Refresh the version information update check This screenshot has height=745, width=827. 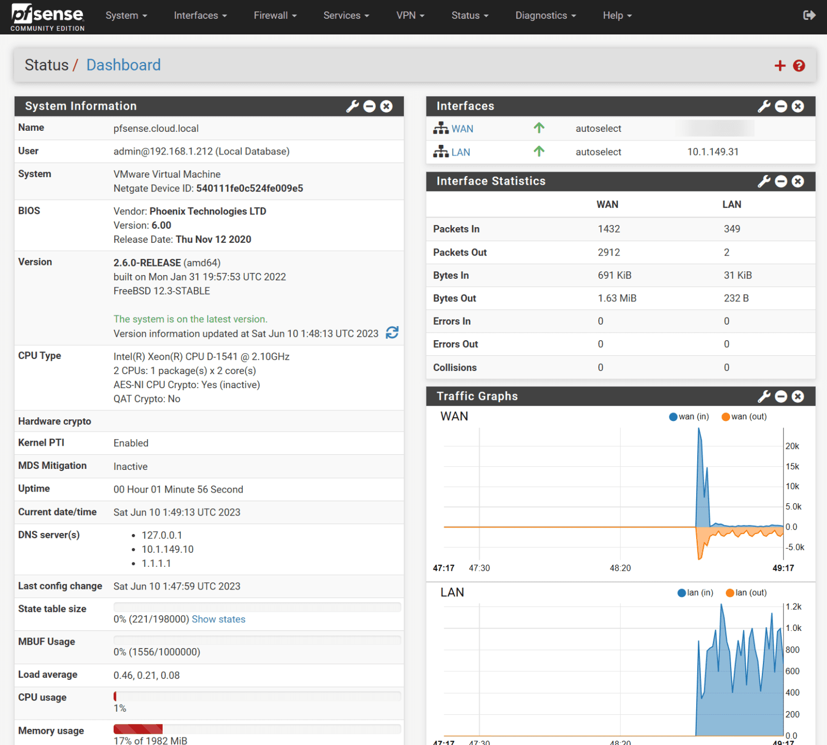393,333
